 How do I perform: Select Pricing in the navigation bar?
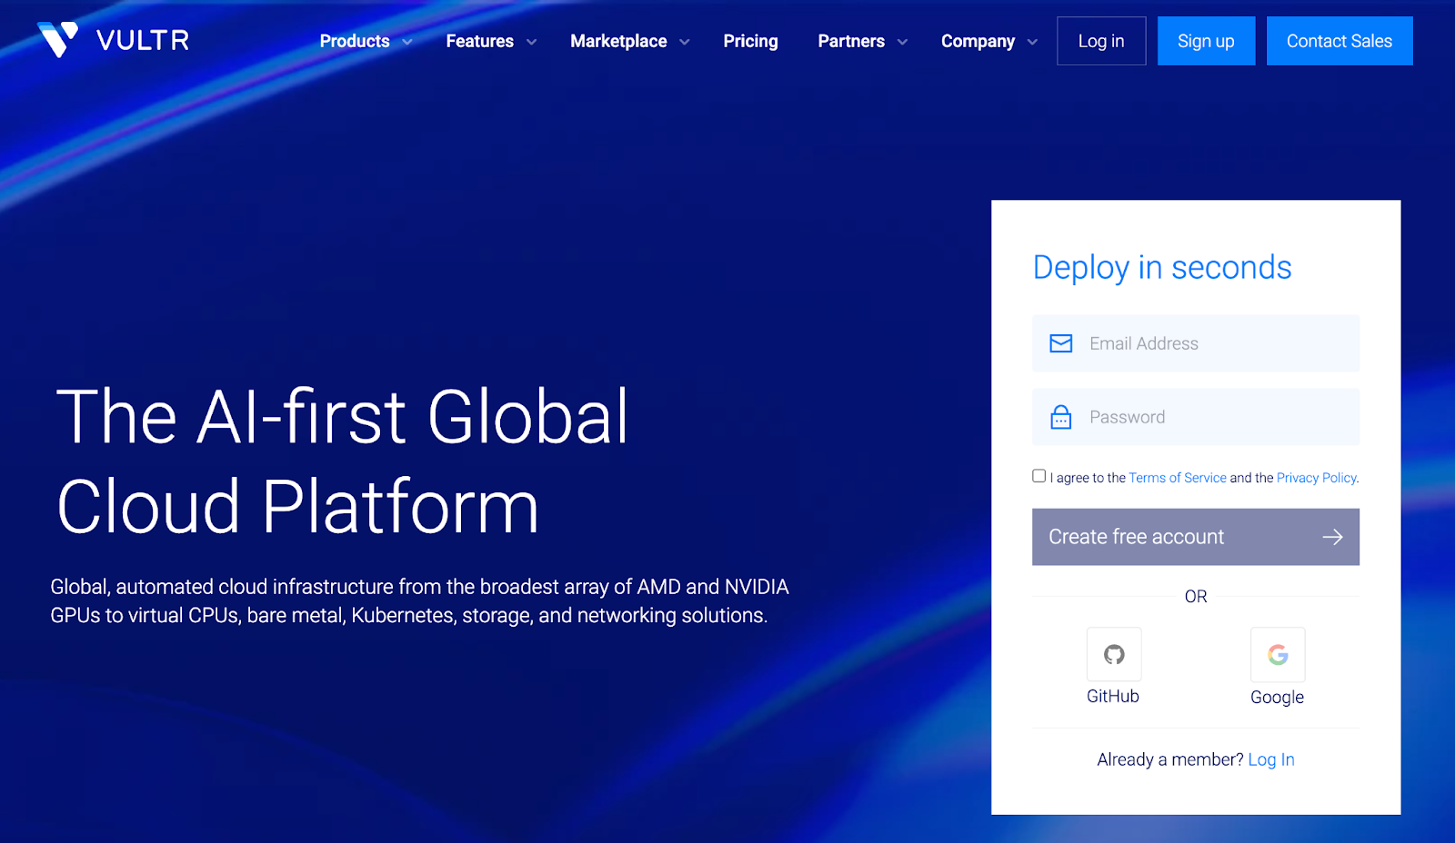tap(750, 41)
